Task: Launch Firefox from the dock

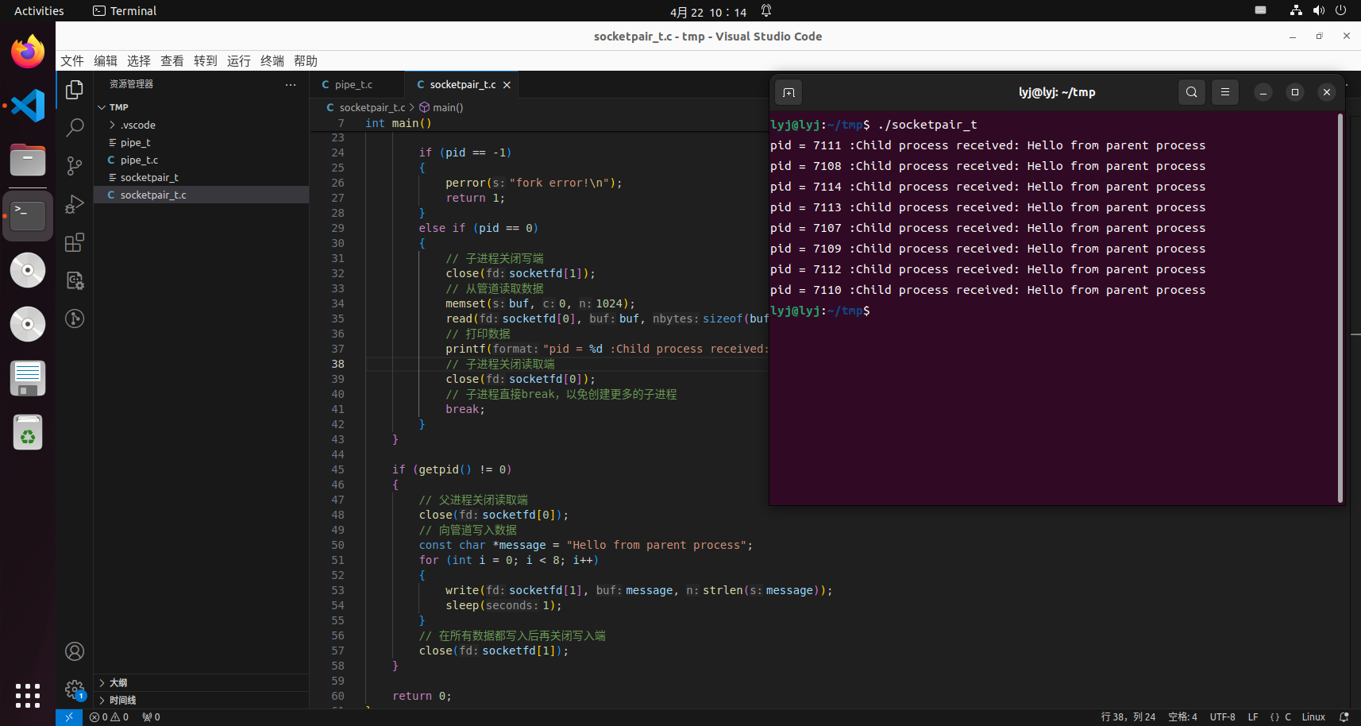Action: (28, 52)
